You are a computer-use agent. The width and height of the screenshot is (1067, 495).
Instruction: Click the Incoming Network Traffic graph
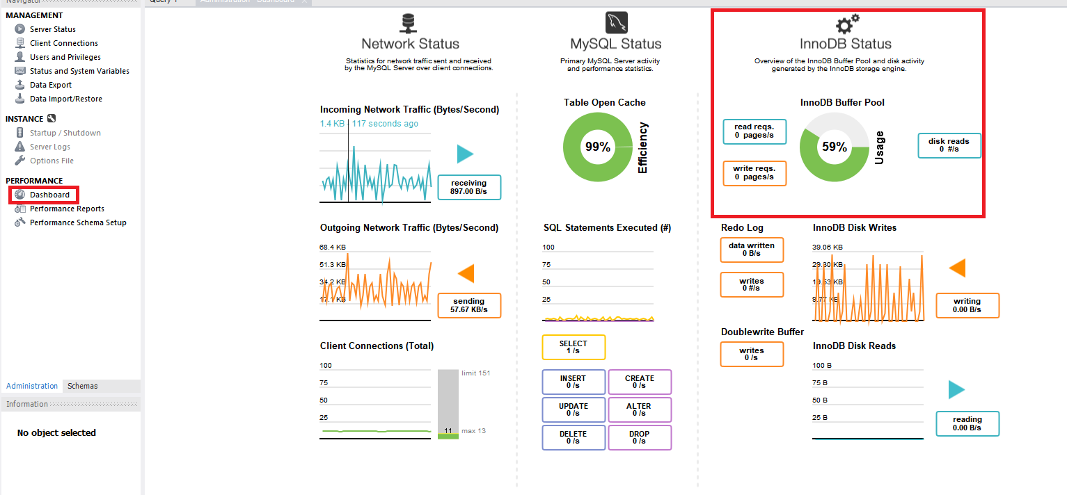(376, 168)
